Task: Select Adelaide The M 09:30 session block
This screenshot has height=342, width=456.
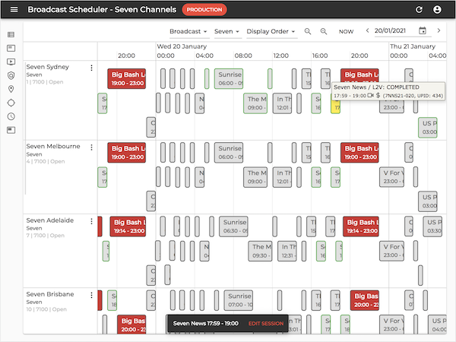Action: click(x=260, y=251)
